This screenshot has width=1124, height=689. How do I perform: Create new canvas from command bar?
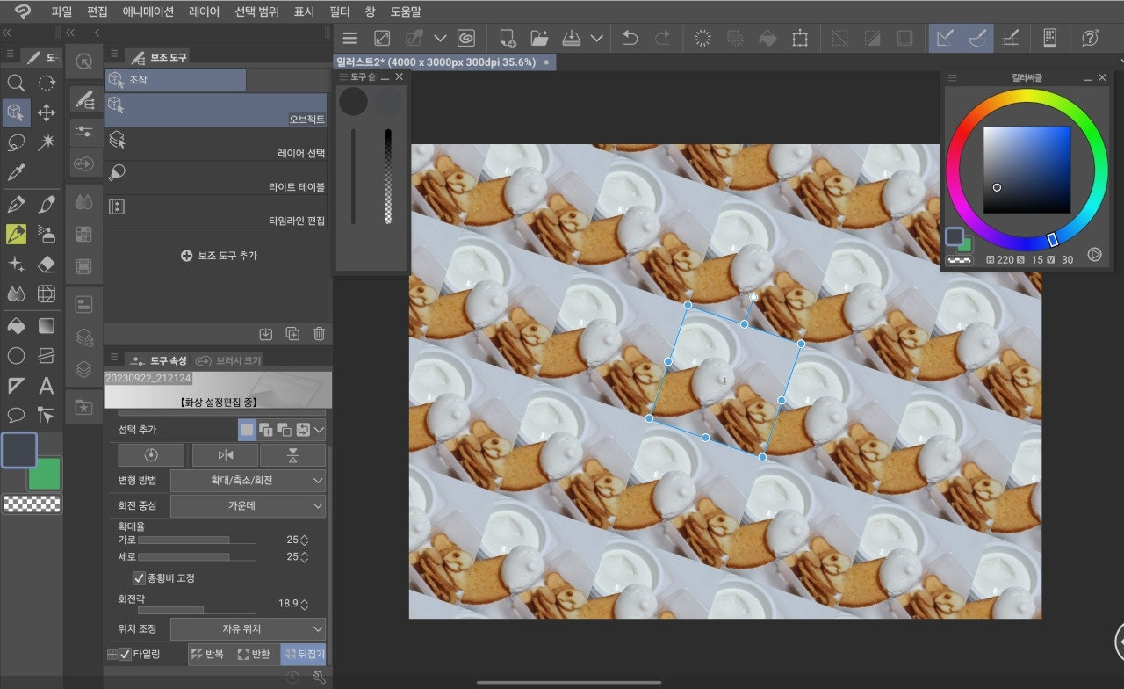coord(508,38)
